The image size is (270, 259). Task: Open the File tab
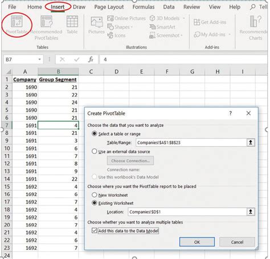pyautogui.click(x=12, y=7)
